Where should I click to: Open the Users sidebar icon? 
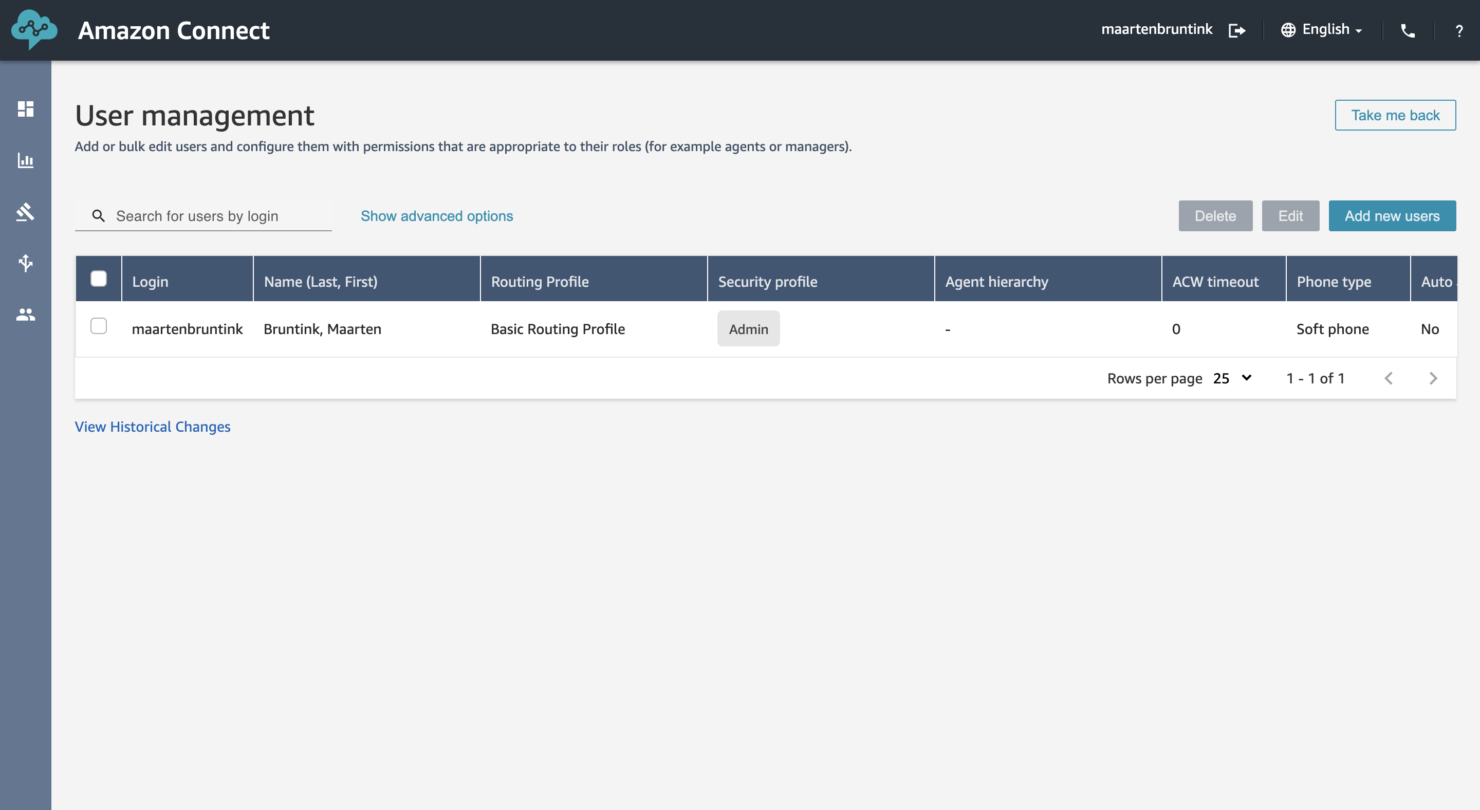click(x=25, y=314)
